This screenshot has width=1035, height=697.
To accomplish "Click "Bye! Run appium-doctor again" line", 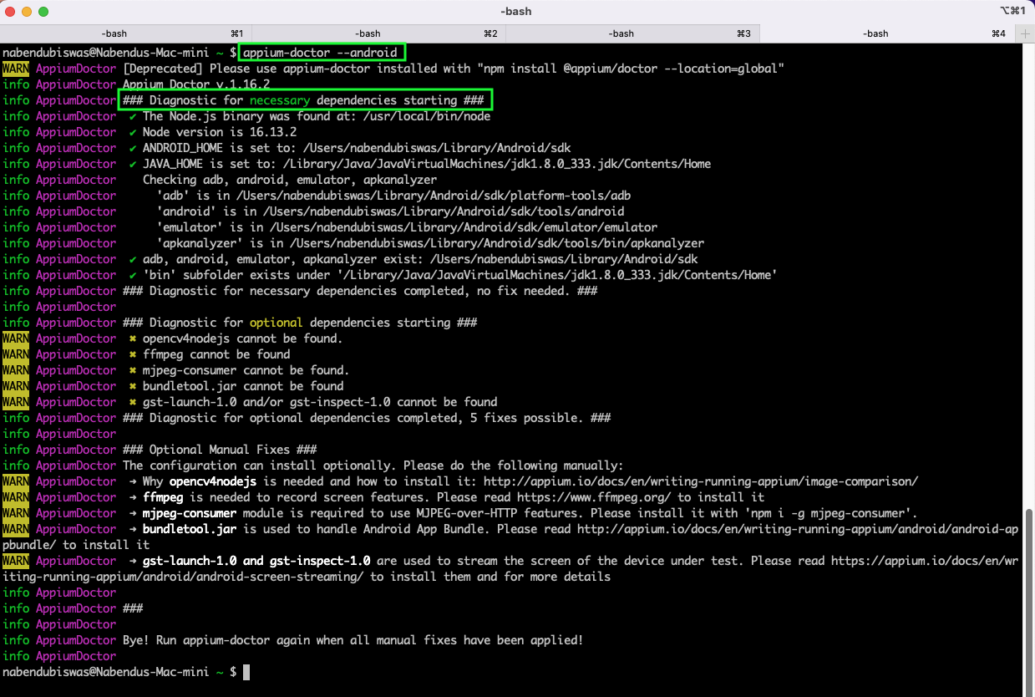I will click(353, 640).
